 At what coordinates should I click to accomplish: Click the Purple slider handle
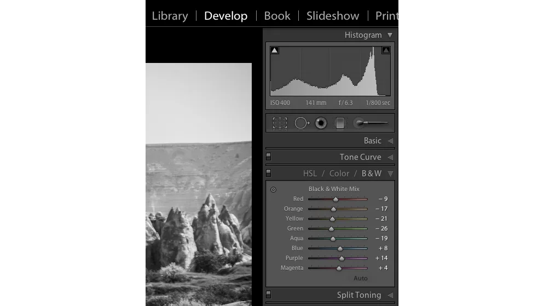coord(342,258)
